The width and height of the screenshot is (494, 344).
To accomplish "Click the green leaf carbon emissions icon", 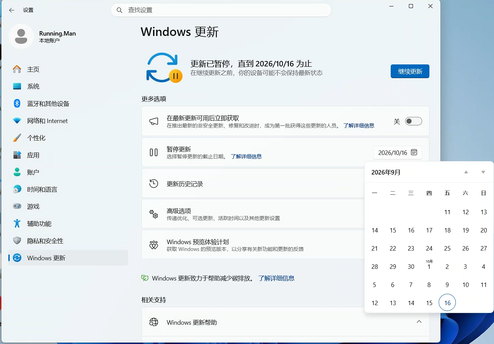I will pos(145,278).
